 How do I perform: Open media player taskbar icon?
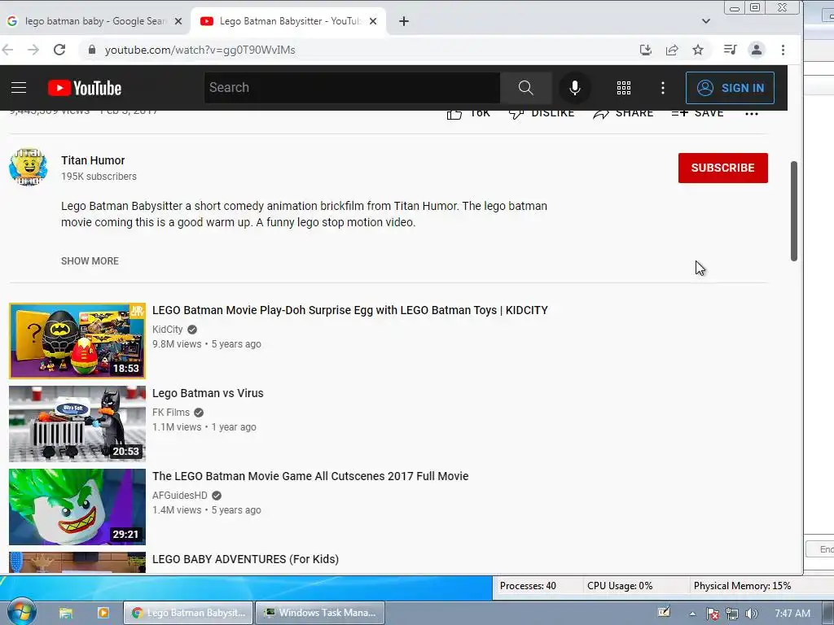coord(103,613)
